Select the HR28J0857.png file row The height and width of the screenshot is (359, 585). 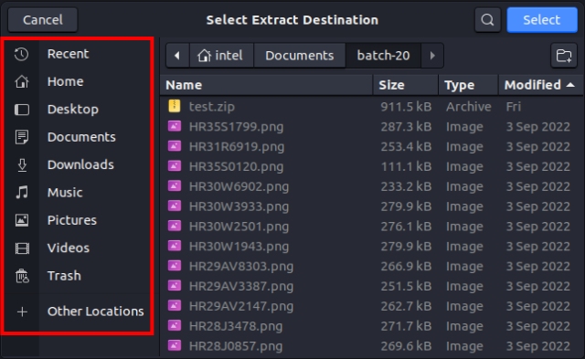pyautogui.click(x=372, y=346)
